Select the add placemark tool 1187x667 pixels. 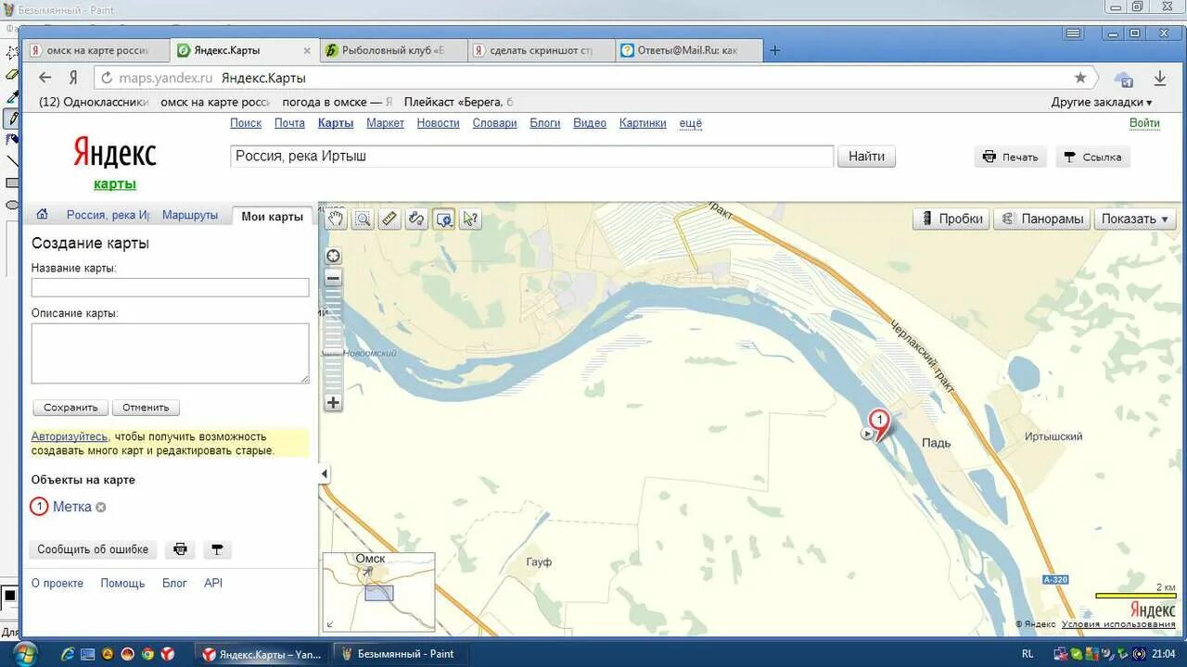444,219
